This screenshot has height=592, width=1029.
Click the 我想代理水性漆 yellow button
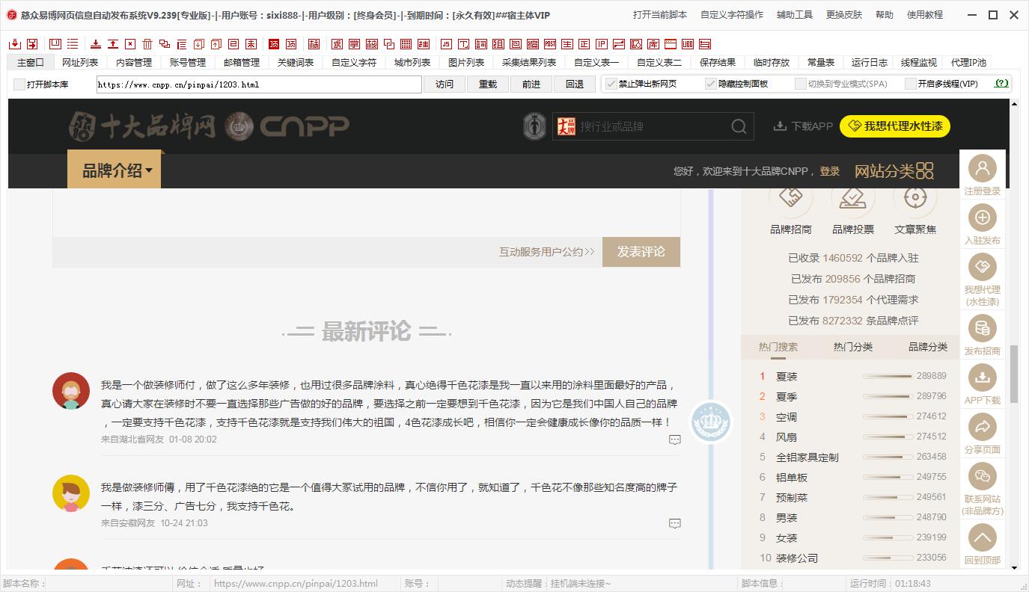pyautogui.click(x=895, y=126)
